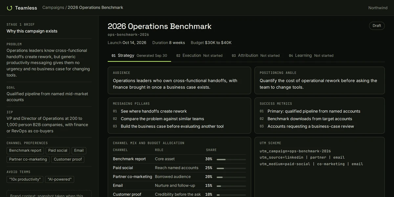Open the Attribution tab

click(x=255, y=55)
